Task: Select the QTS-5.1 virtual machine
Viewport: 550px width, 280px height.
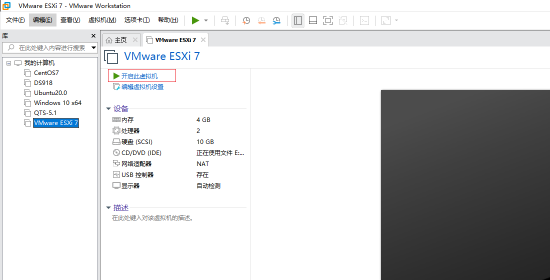Action: pos(45,112)
